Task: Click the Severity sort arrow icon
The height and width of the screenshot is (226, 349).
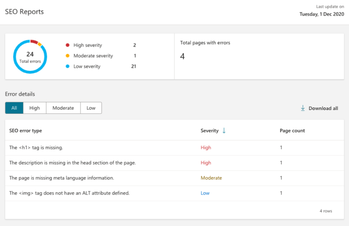Action: (x=224, y=131)
